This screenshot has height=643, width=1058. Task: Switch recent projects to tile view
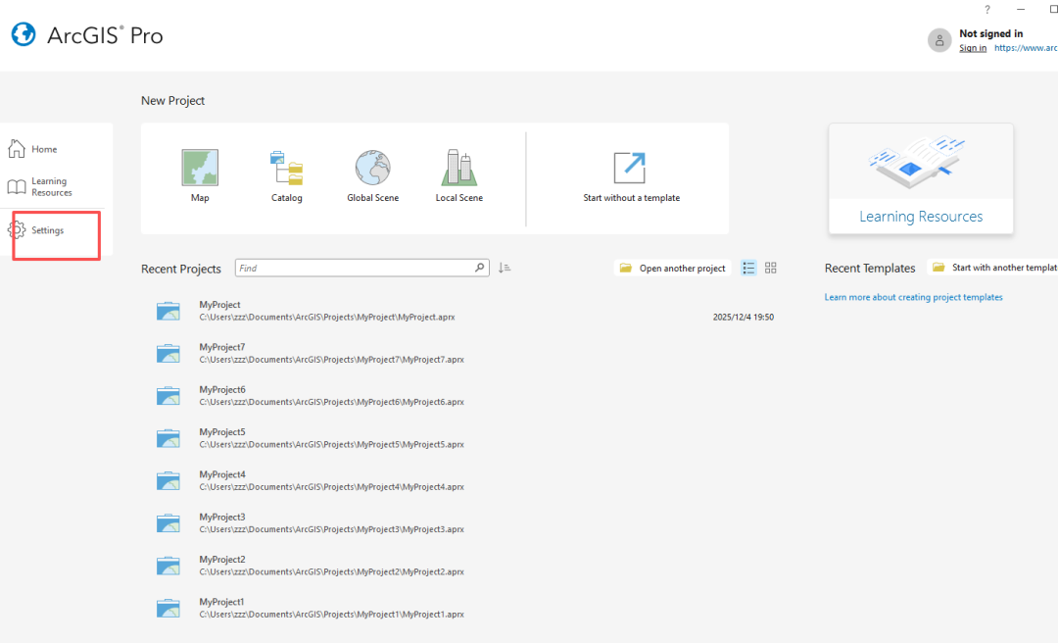(771, 268)
